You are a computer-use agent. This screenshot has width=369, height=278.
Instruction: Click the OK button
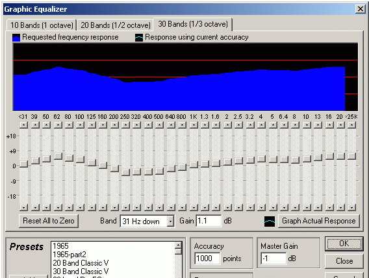[x=344, y=244]
